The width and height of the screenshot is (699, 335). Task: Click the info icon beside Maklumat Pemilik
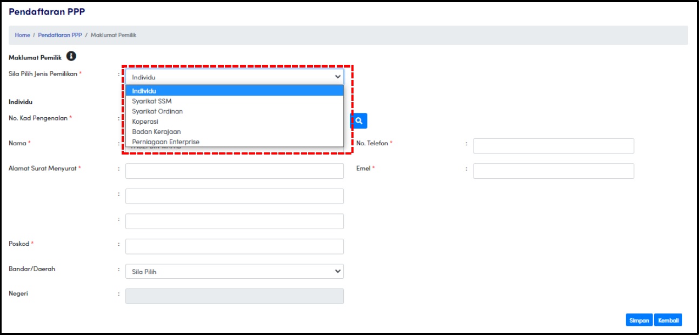tap(71, 56)
